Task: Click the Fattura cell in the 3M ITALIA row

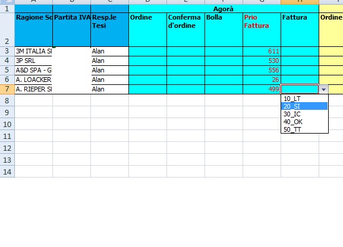Action: tap(300, 51)
